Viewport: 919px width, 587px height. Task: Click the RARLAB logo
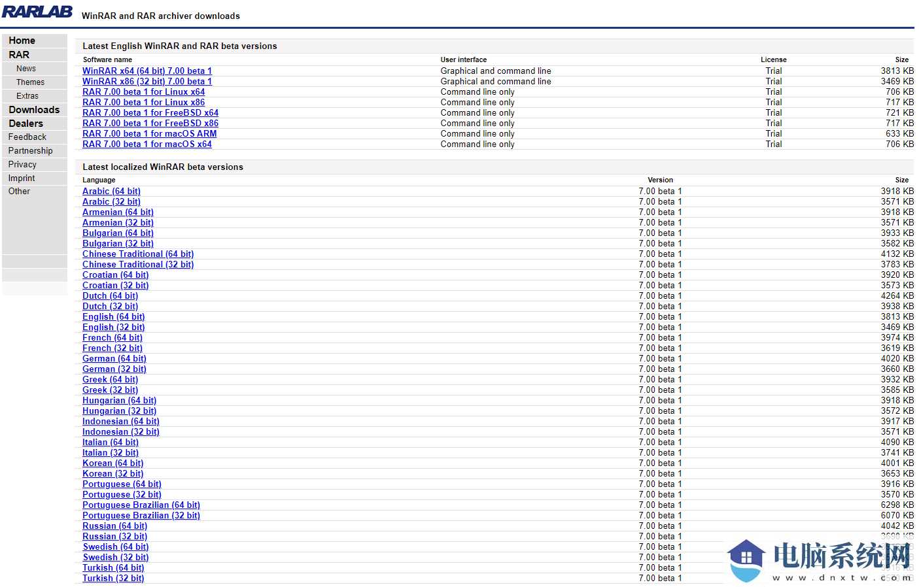[x=37, y=12]
